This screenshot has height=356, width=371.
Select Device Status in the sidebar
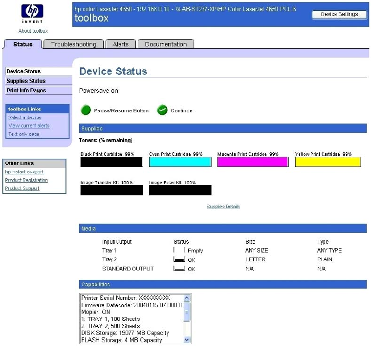39,71
